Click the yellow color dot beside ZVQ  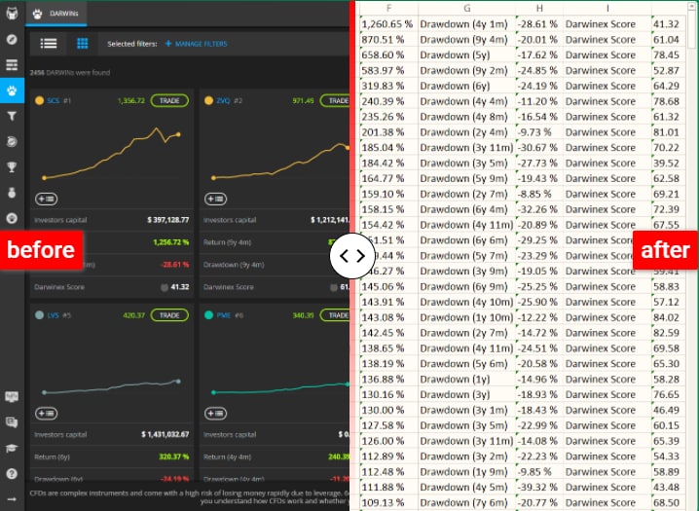[208, 100]
